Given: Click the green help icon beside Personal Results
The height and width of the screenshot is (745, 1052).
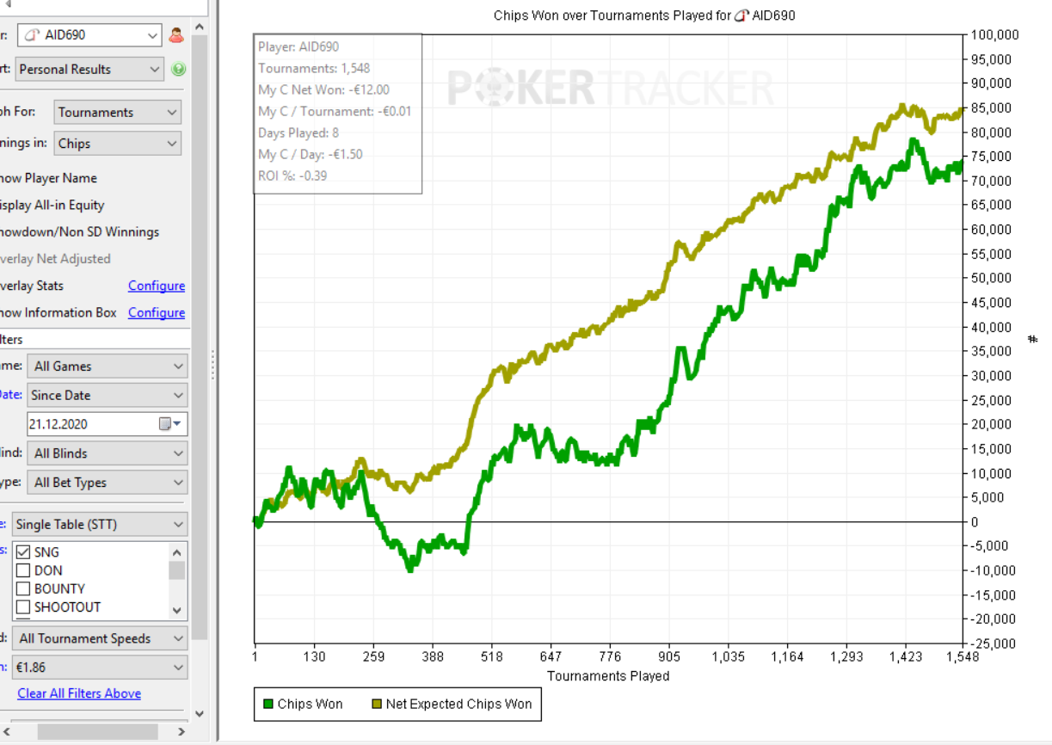Looking at the screenshot, I should 178,70.
